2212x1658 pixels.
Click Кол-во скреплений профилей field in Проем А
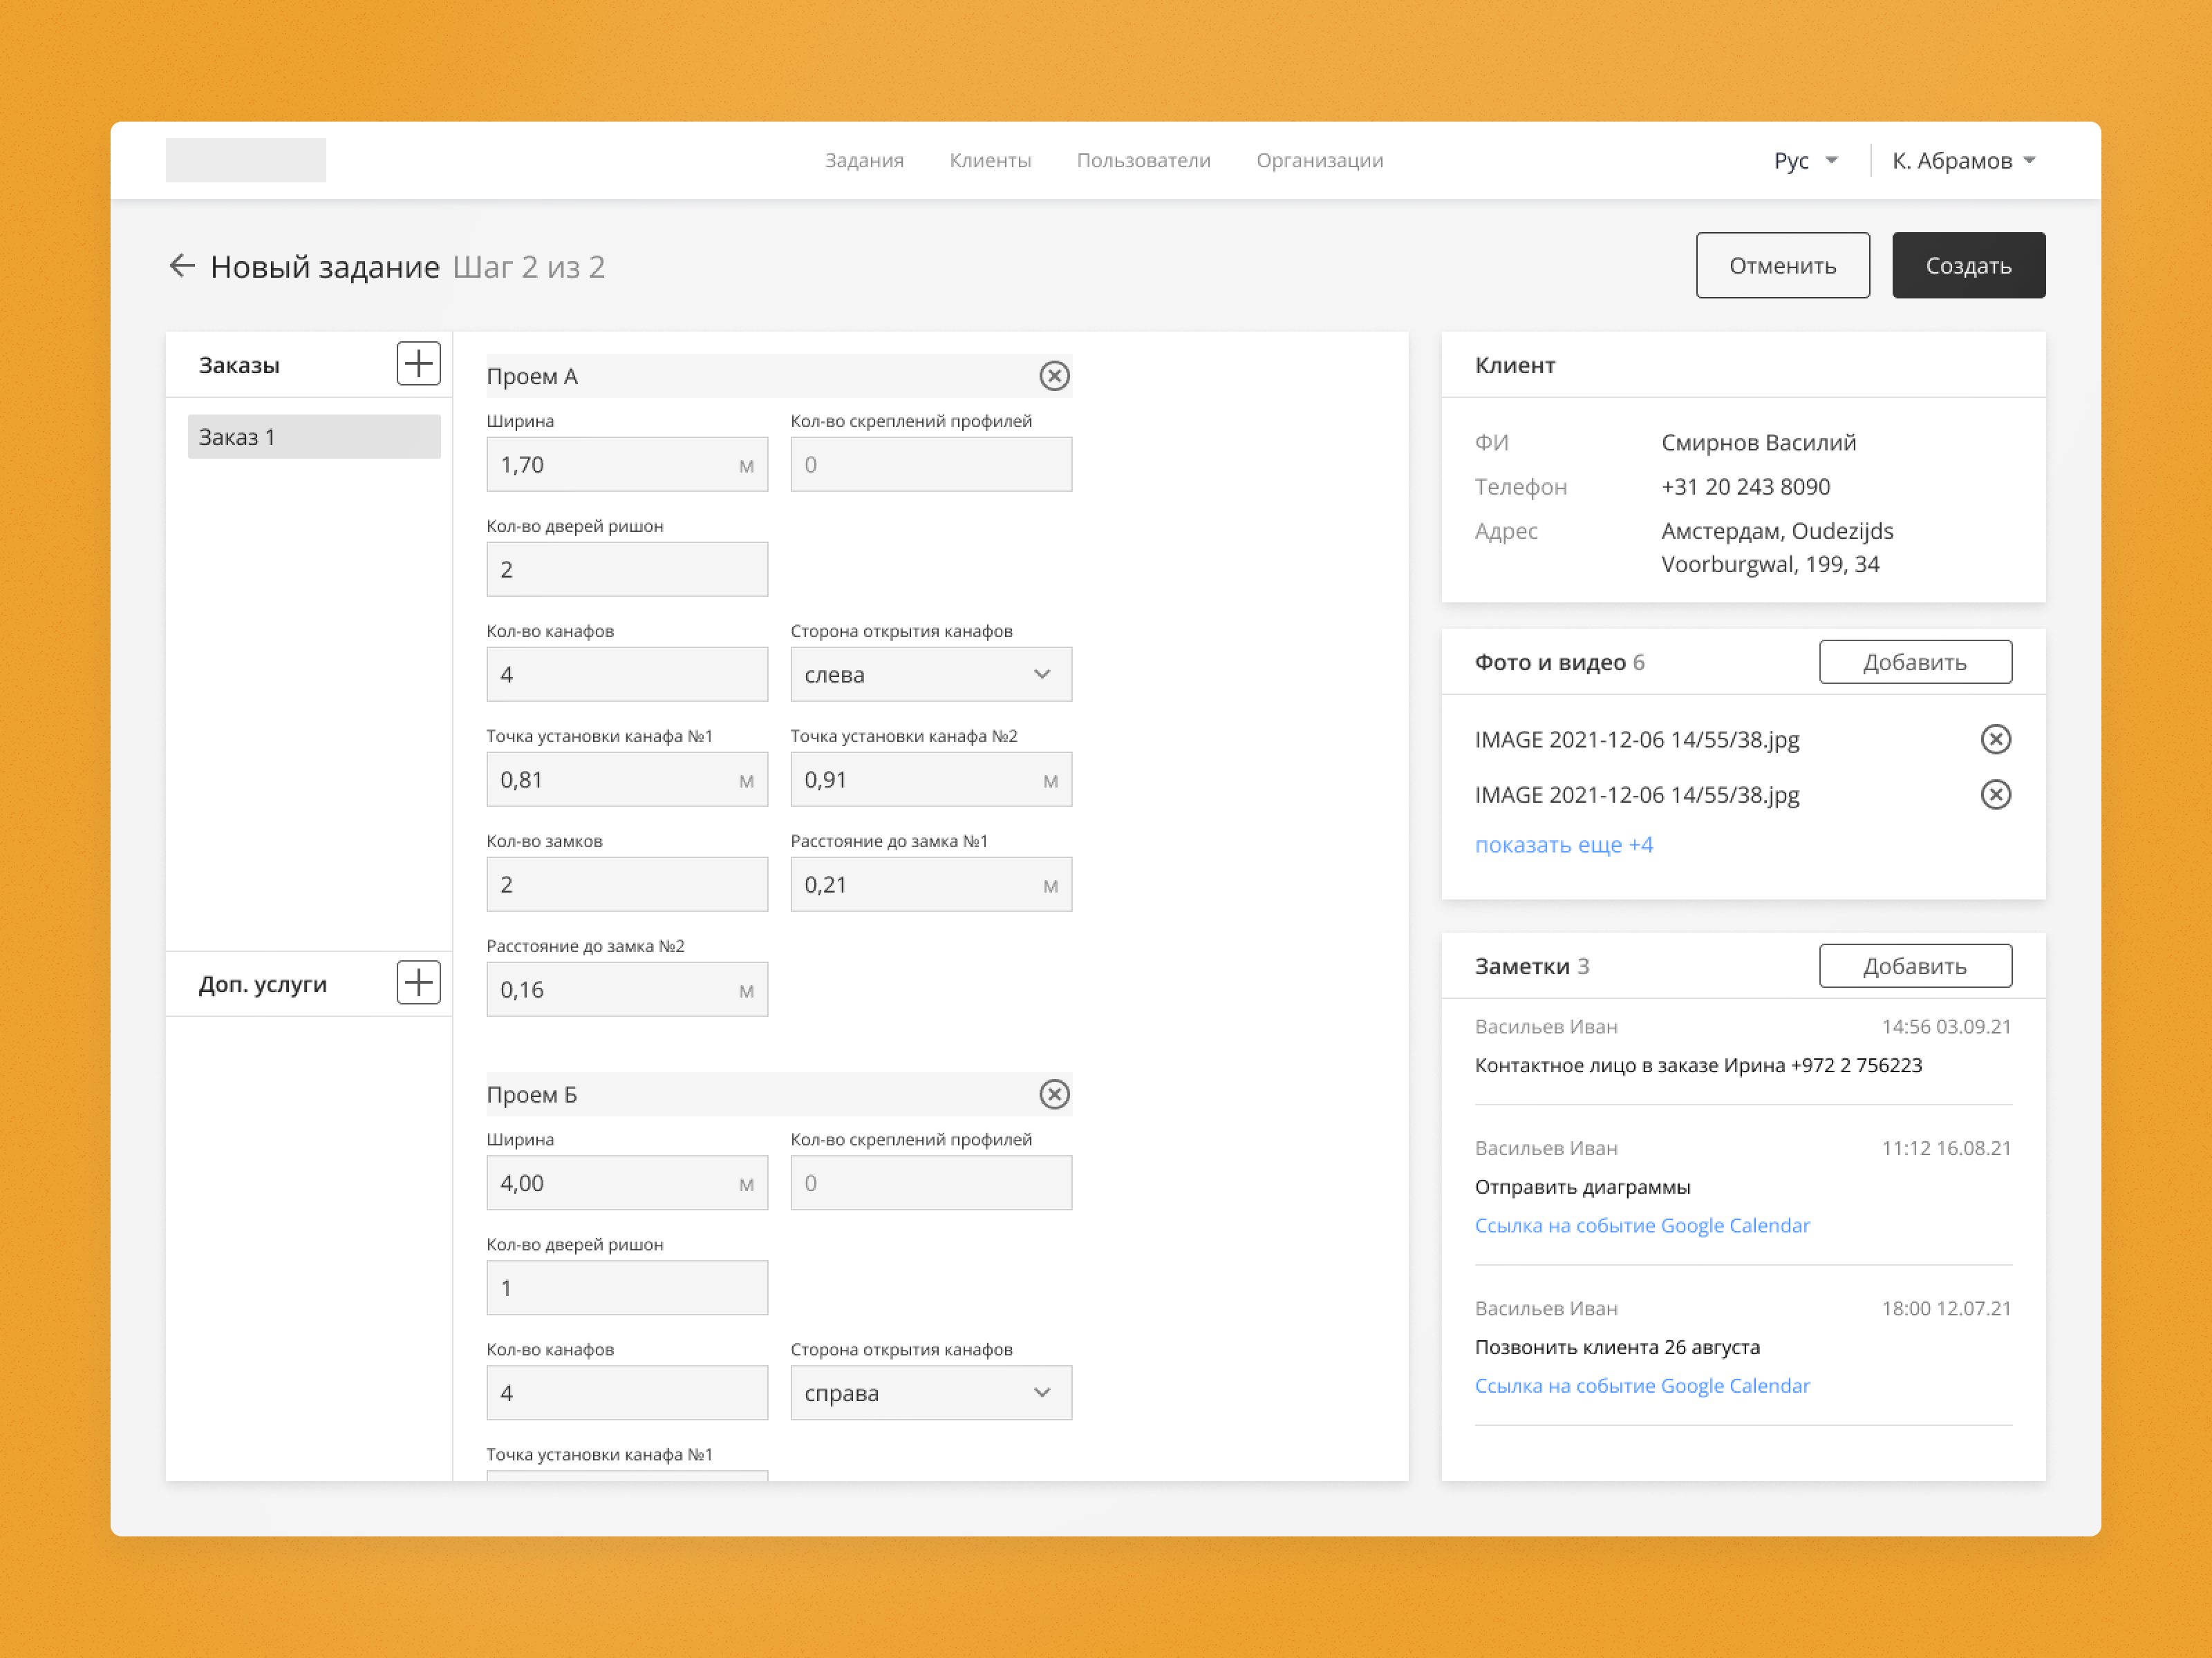pos(931,465)
